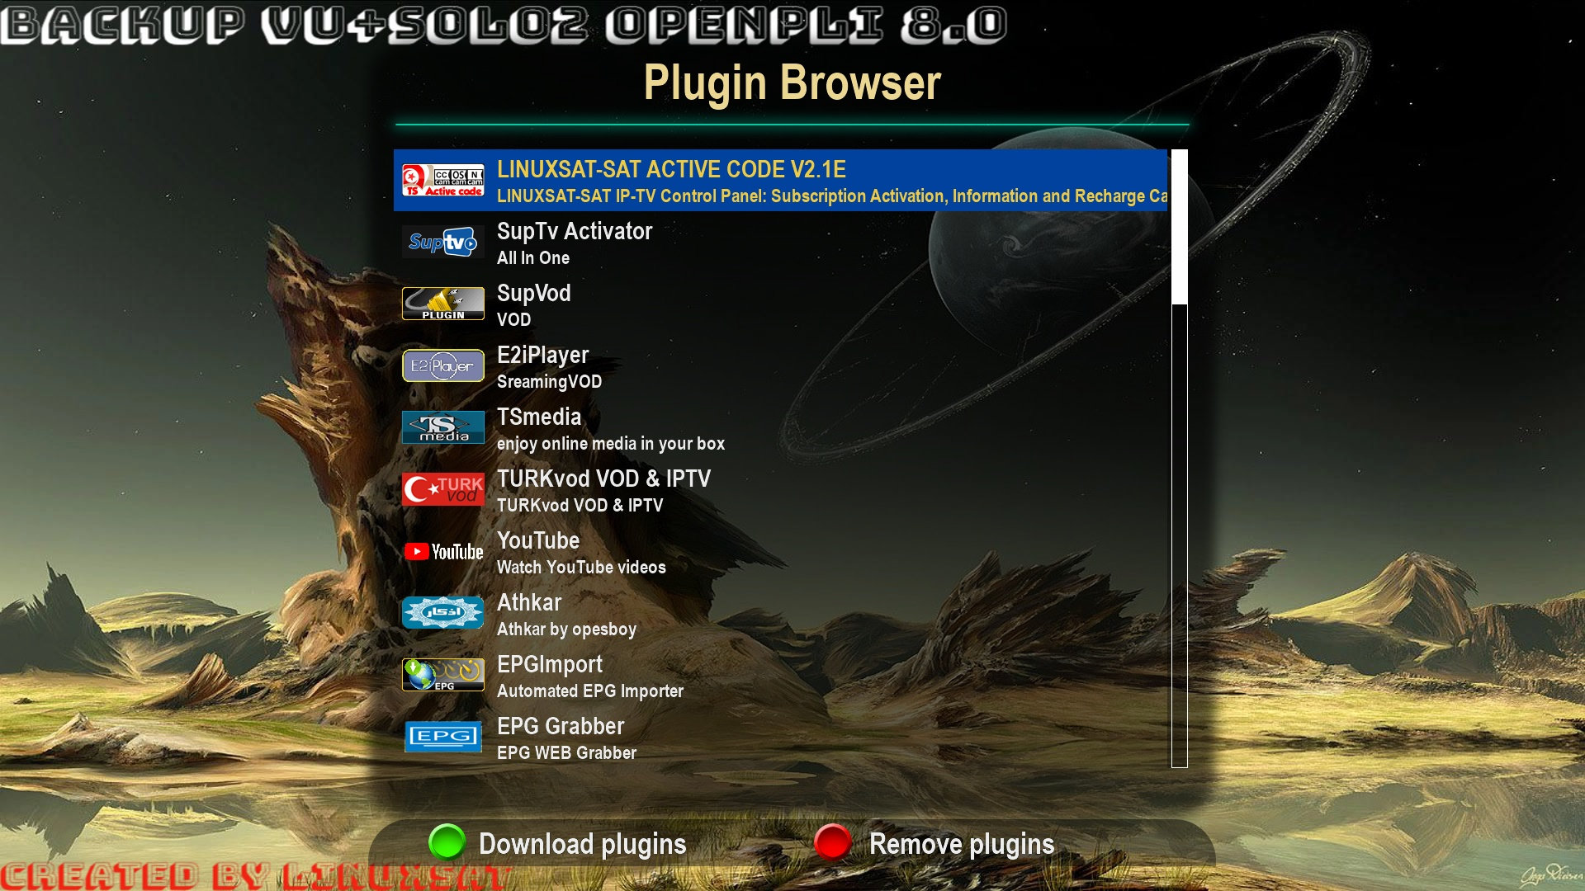Select the TURKvod VOD & IPTV title
Image resolution: width=1585 pixels, height=891 pixels.
point(603,478)
